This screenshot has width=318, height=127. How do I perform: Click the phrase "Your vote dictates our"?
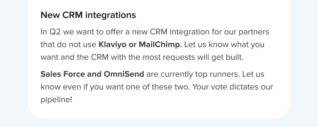pyautogui.click(x=233, y=87)
